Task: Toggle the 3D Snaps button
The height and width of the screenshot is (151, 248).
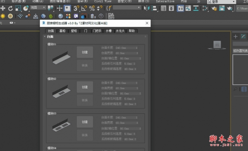Action: (x=76, y=8)
